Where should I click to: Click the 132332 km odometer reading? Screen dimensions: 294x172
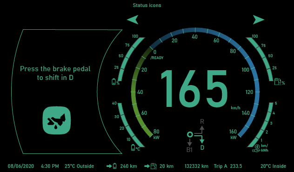coord(196,166)
